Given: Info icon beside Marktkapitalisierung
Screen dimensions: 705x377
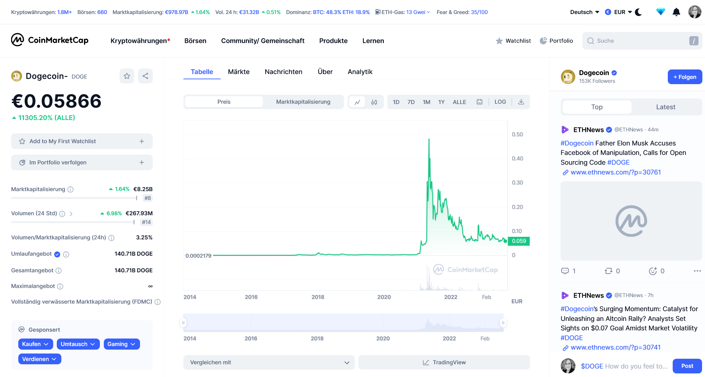Looking at the screenshot, I should (70, 189).
